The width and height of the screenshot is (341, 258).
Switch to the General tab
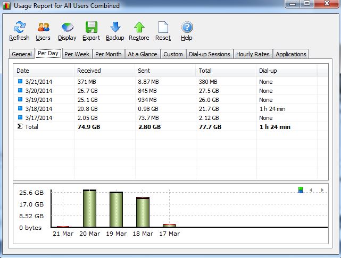pos(22,54)
